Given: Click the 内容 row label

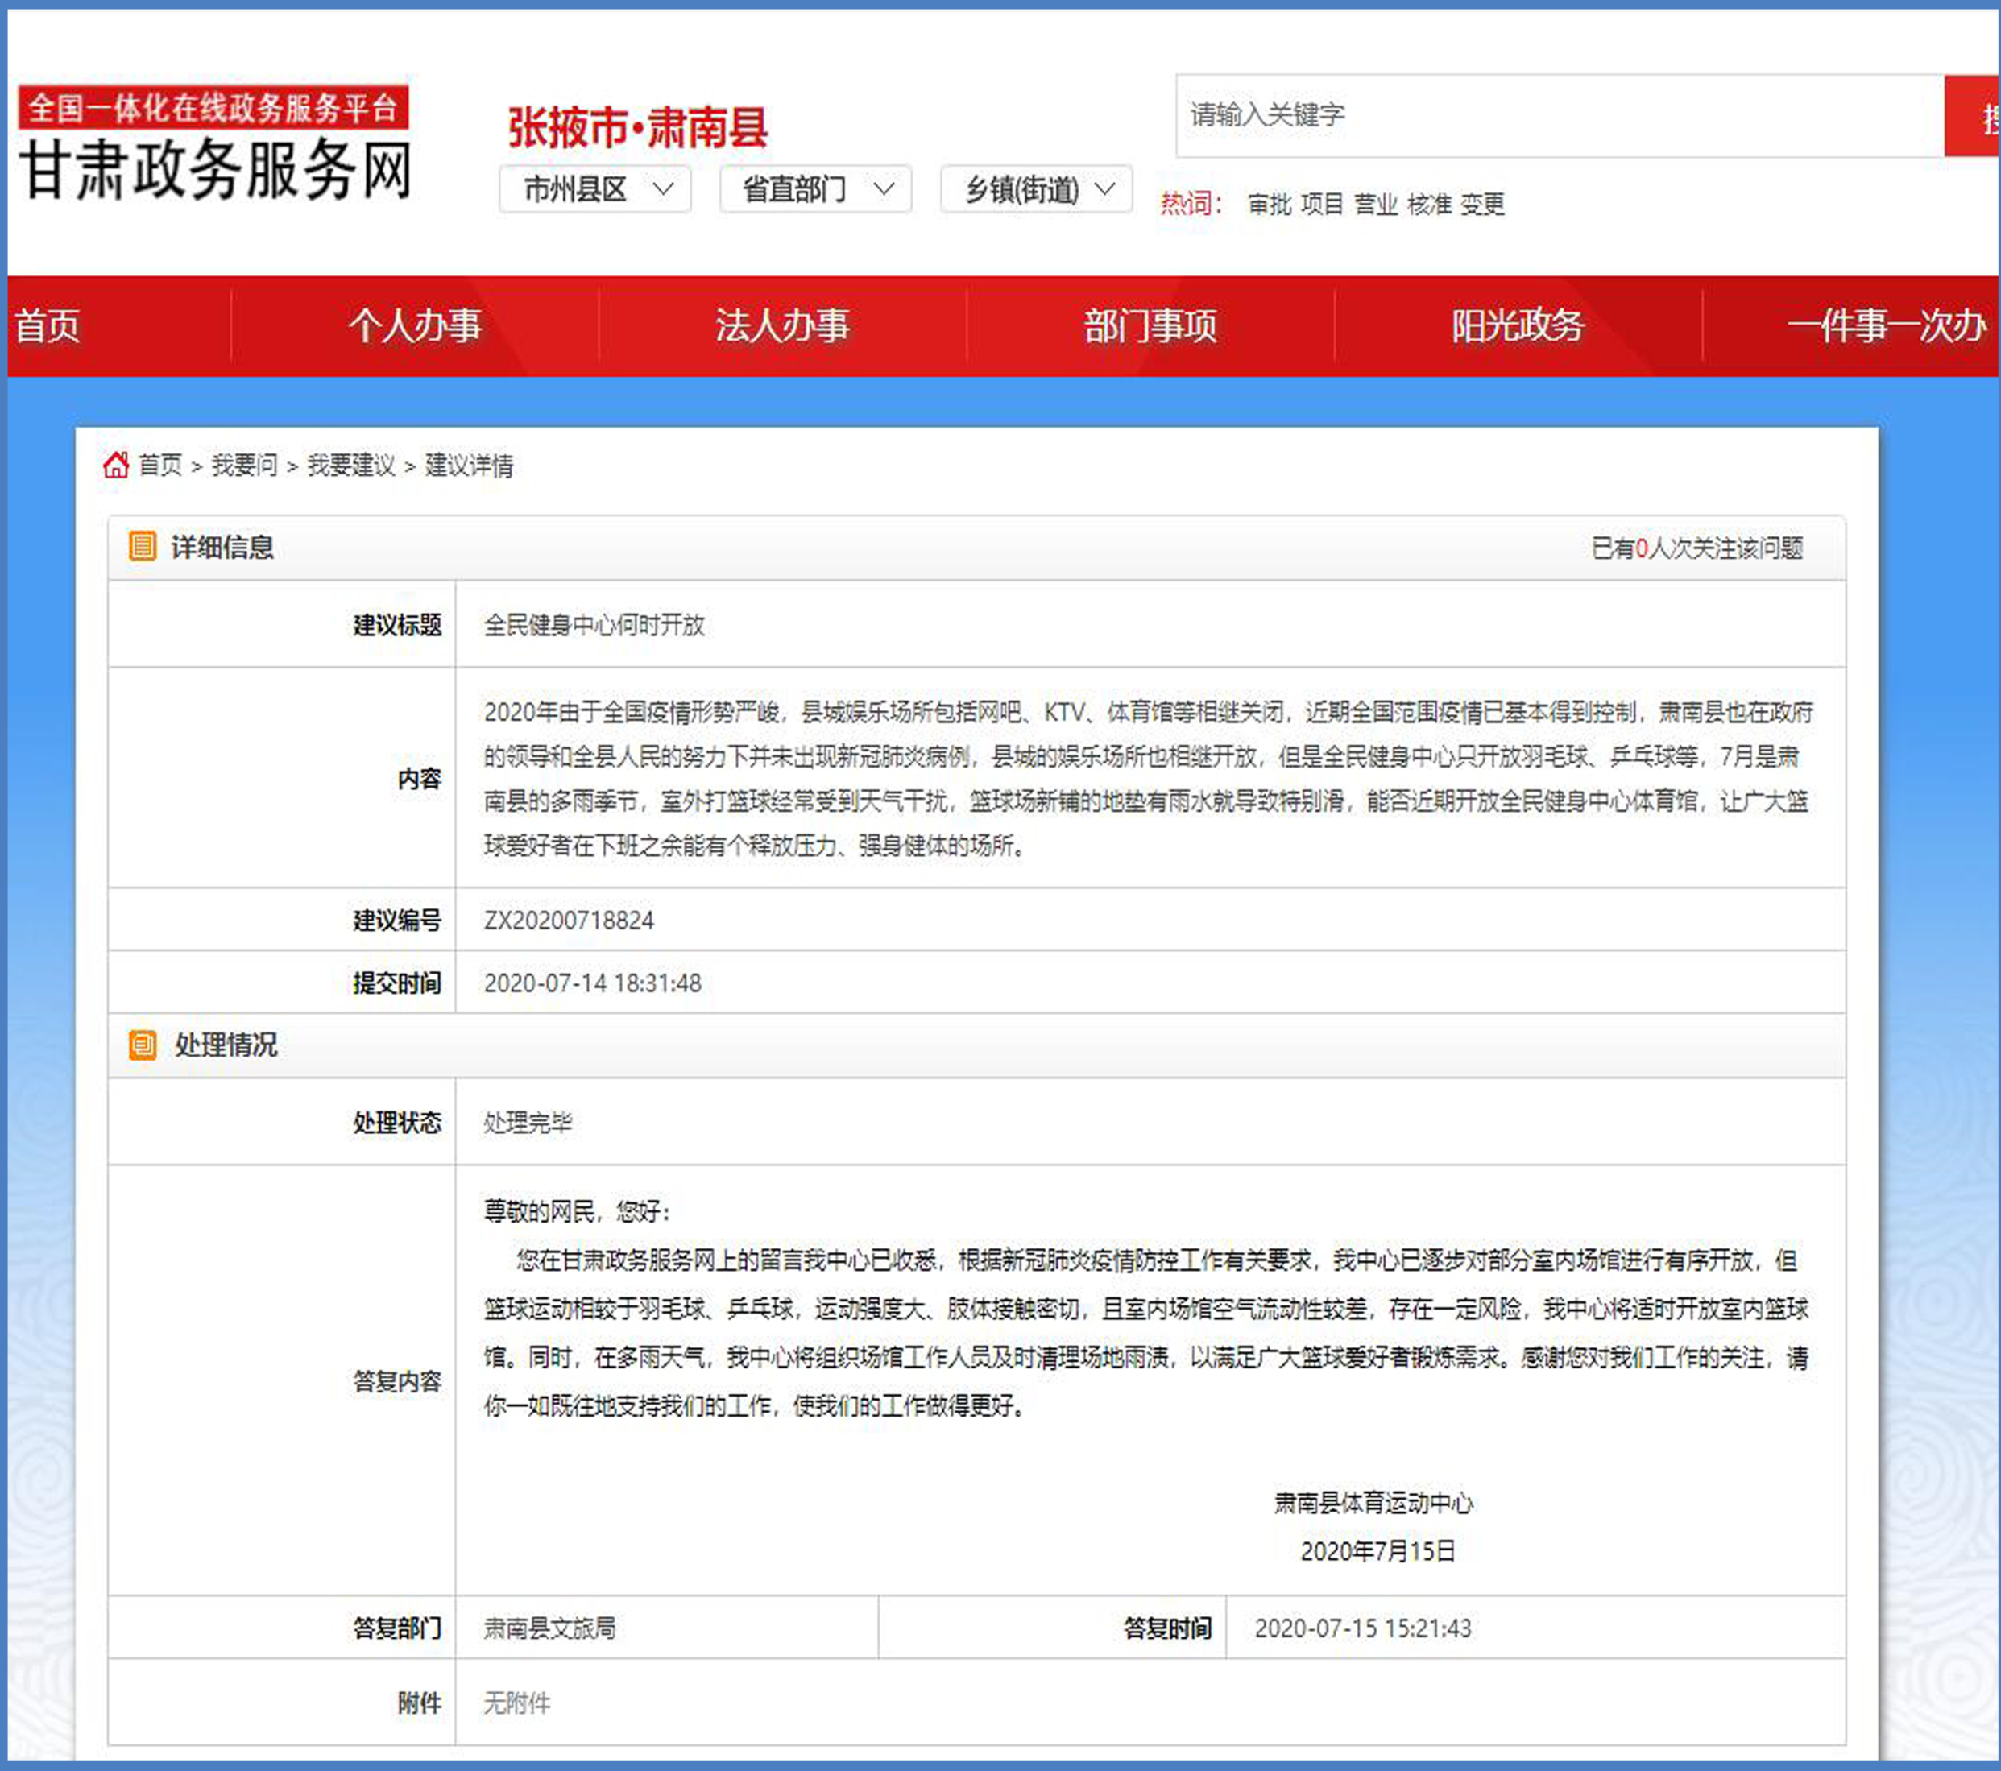Looking at the screenshot, I should click(419, 778).
